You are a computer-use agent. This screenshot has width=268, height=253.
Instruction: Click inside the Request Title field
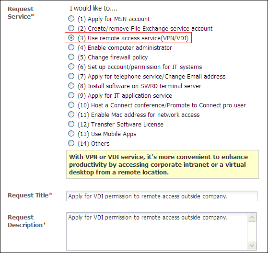162,196
